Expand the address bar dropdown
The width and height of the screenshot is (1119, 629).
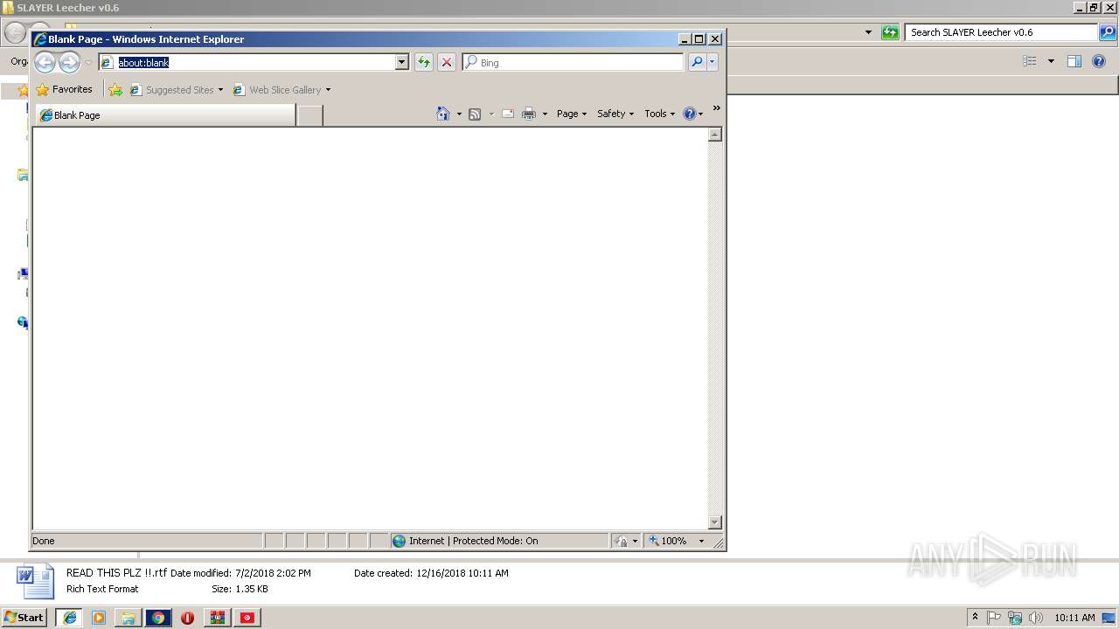[402, 62]
